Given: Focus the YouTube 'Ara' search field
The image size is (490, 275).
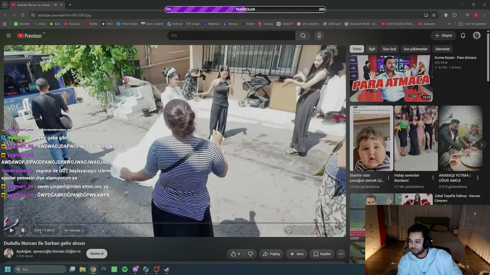Looking at the screenshot, I should tap(231, 36).
